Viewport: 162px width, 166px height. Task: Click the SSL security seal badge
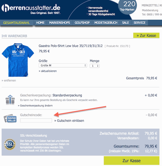point(10,144)
